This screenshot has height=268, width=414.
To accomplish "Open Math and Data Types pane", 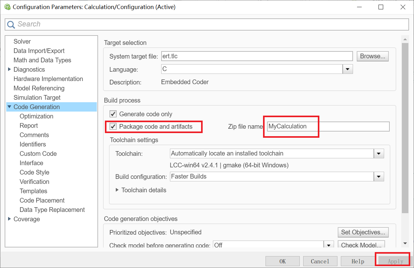I will 42,60.
